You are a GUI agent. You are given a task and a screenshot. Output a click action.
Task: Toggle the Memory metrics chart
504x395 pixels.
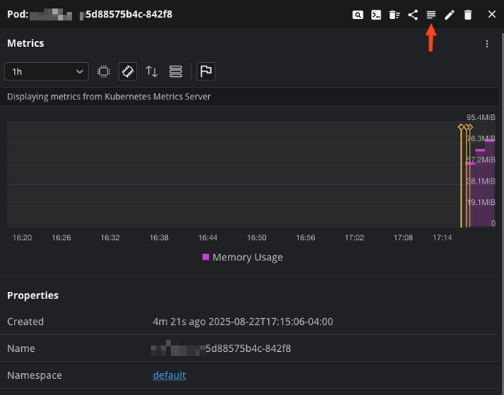[128, 72]
